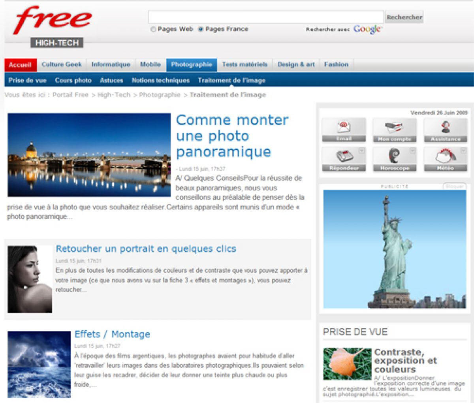This screenshot has width=474, height=403.
Task: Click the Mon compte icon
Action: (394, 128)
